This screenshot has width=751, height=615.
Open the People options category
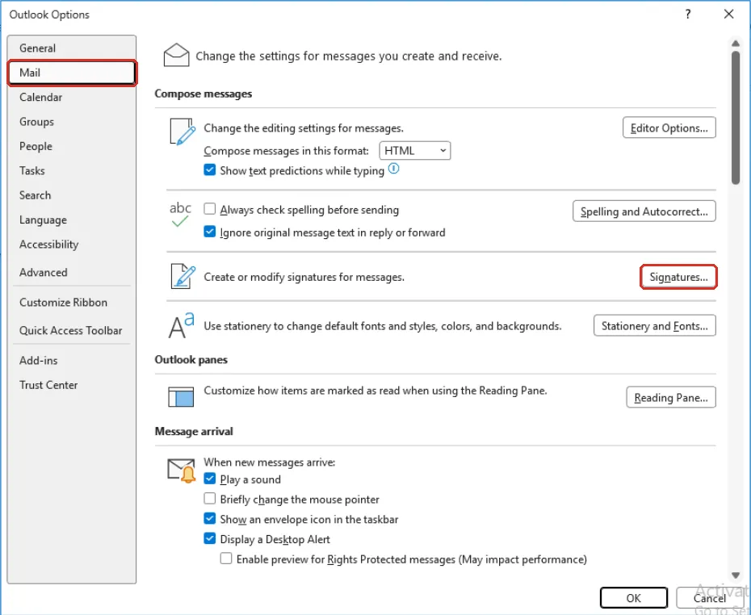click(72, 146)
